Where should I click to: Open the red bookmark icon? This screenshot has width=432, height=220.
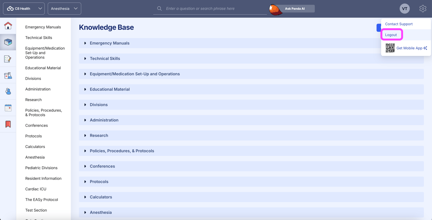click(x=8, y=124)
